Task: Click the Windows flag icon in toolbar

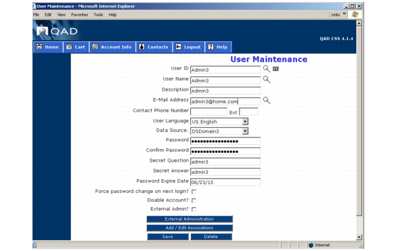Action: click(x=355, y=15)
